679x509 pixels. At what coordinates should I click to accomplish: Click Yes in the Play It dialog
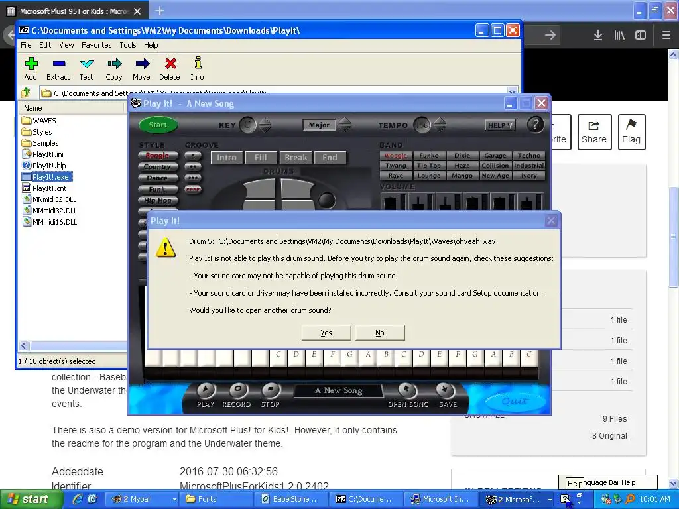[x=326, y=333]
